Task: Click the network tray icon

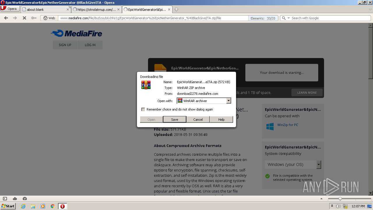Action: tap(346, 206)
